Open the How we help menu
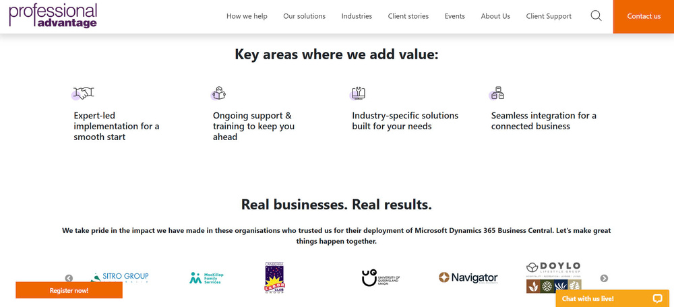The height and width of the screenshot is (307, 674). (247, 16)
